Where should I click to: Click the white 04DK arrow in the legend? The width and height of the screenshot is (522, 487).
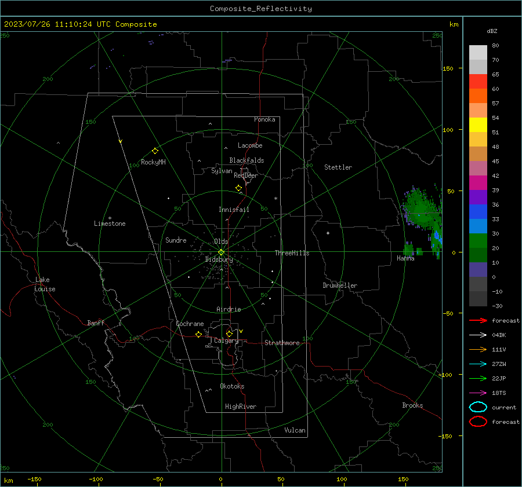478,335
